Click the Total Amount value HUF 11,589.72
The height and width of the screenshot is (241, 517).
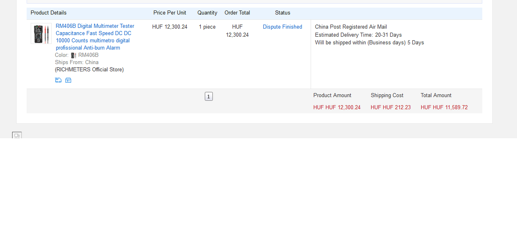[444, 108]
